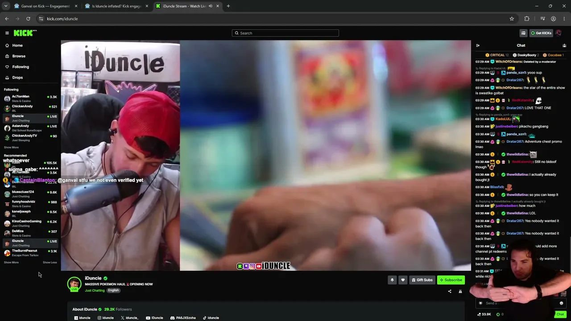Open the Chrome profile icon
This screenshot has width=571, height=321.
553,19
